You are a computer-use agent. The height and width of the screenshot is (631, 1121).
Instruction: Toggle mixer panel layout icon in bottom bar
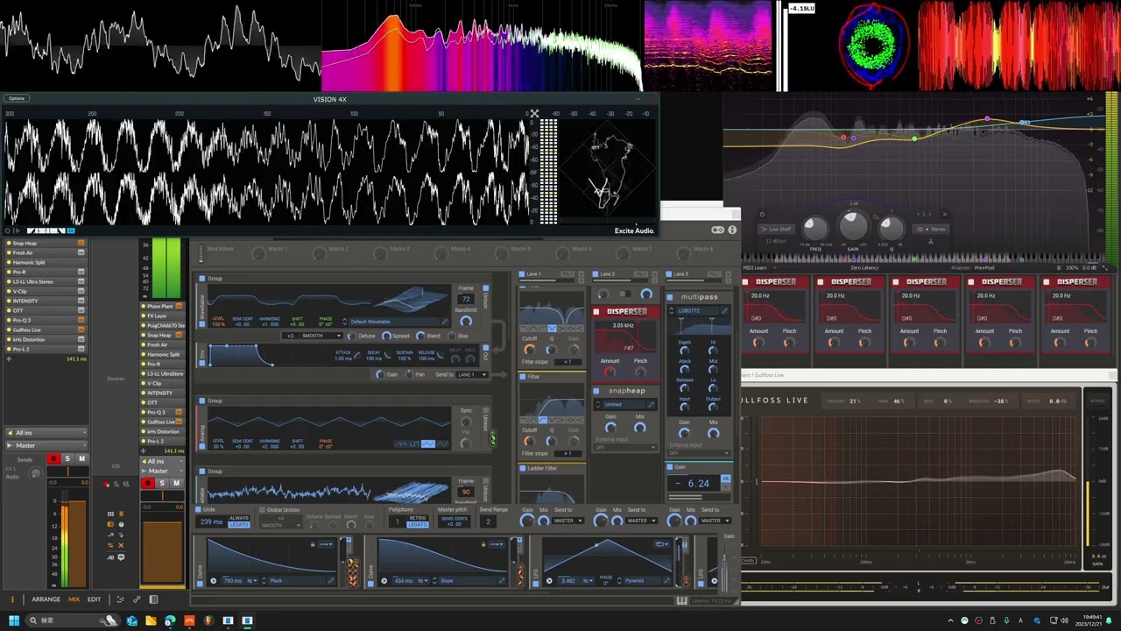[153, 599]
